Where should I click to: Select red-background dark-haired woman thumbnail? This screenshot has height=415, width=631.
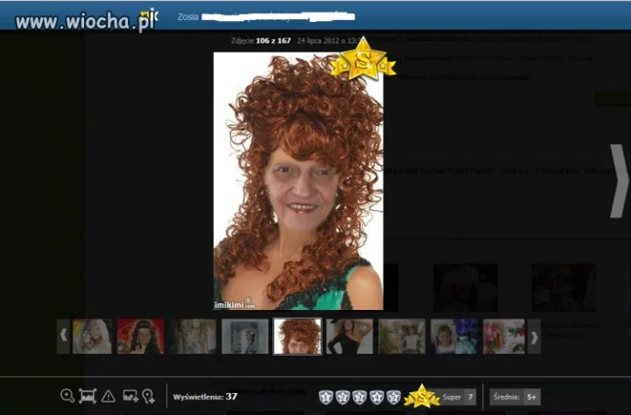140,336
